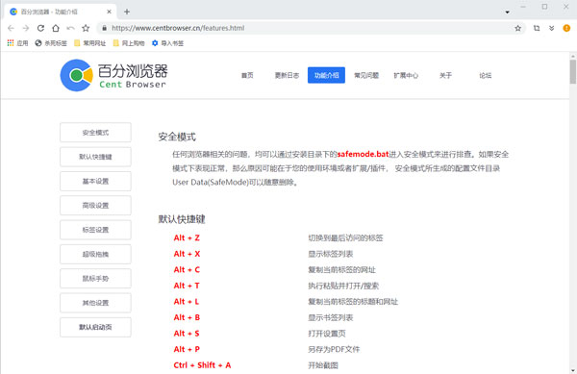577x374 pixels.
Task: Click the 超级拖拽 sidebar button
Action: coord(95,254)
